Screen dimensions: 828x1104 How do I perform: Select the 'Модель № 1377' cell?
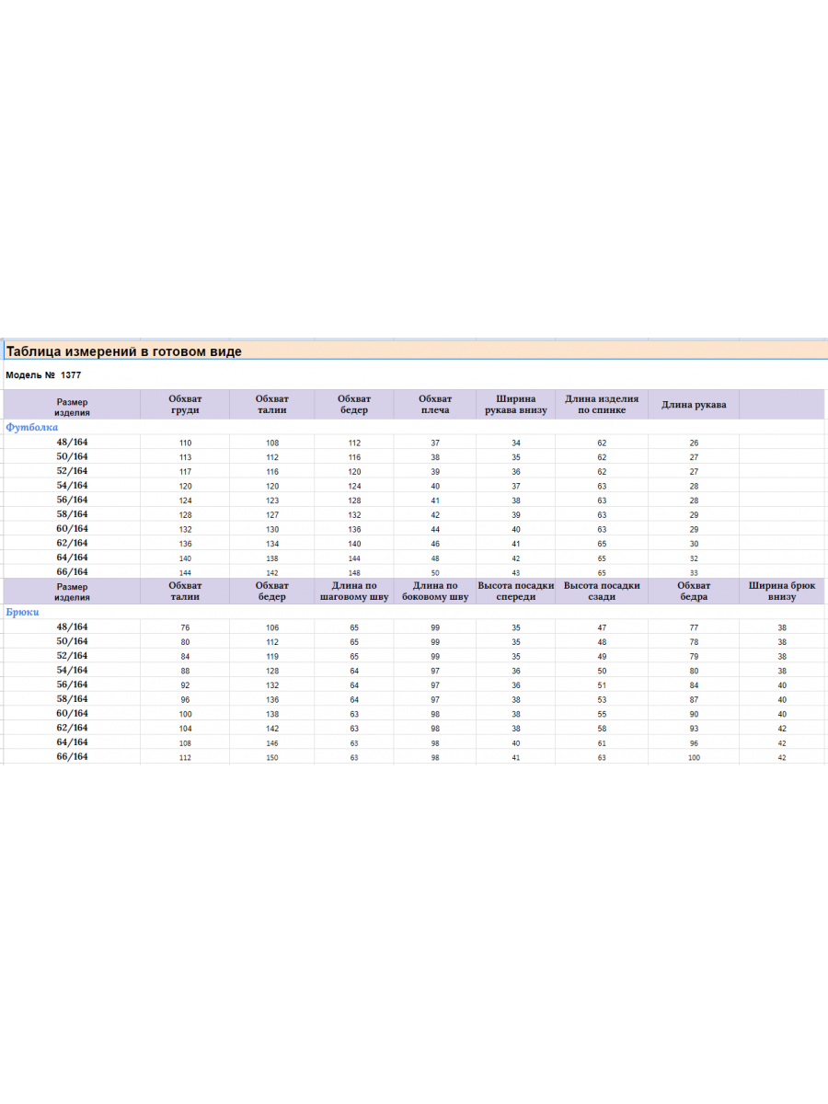pyautogui.click(x=43, y=375)
